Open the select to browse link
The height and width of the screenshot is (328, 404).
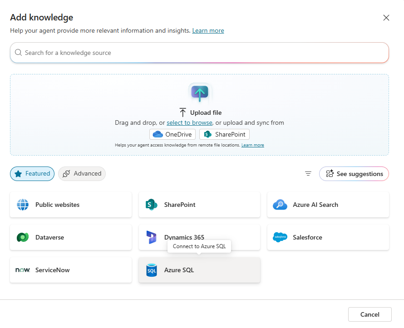click(189, 122)
